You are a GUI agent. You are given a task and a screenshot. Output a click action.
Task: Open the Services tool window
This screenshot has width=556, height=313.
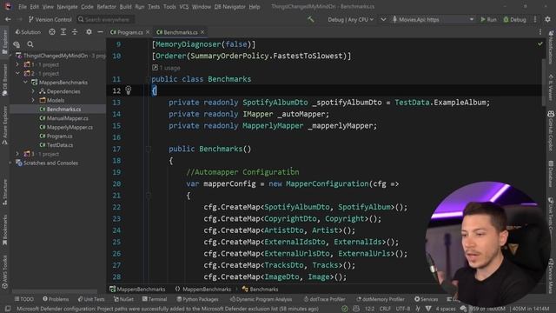(x=426, y=299)
